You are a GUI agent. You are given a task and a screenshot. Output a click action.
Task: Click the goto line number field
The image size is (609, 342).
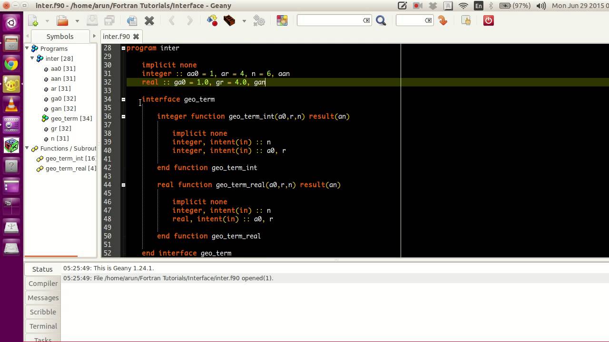410,20
